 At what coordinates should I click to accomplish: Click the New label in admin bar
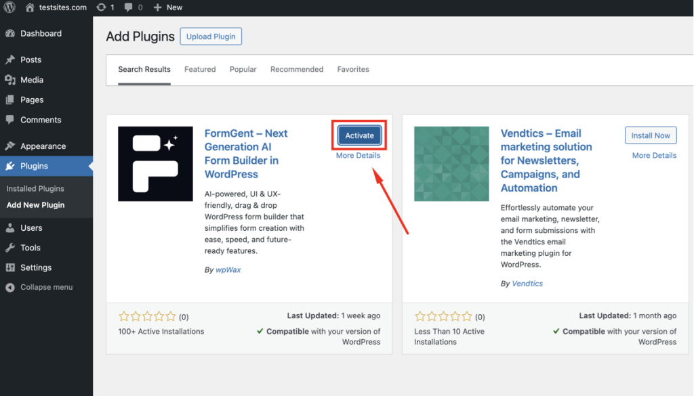point(174,7)
